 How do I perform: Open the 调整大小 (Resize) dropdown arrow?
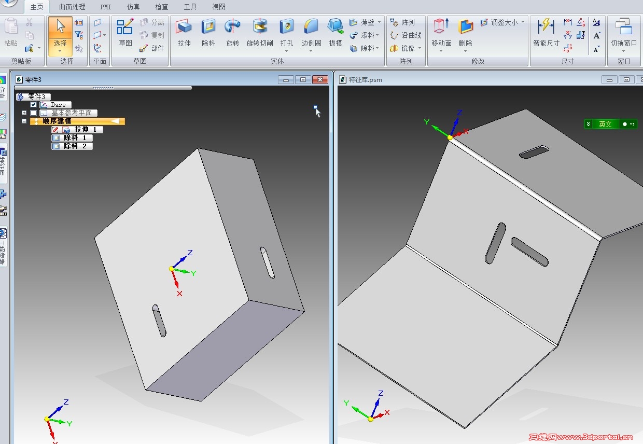click(x=523, y=22)
